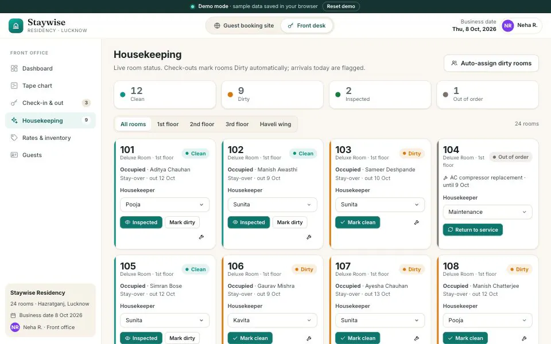Open Dashboard from the sidebar
The height and width of the screenshot is (344, 551).
point(51,68)
